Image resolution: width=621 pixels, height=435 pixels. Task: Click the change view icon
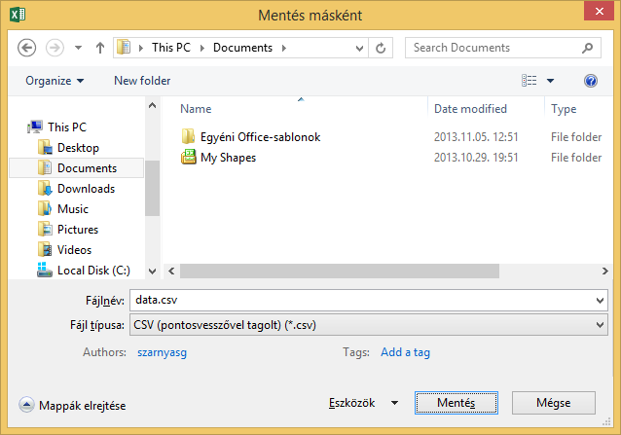[530, 81]
